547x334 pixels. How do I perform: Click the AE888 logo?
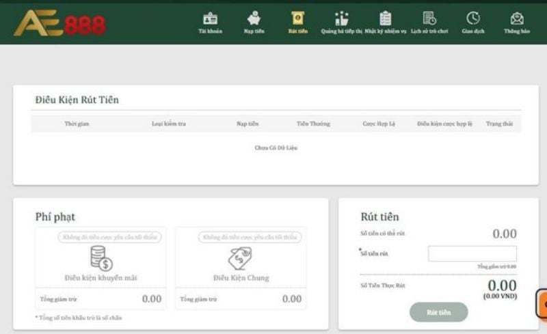[x=60, y=23]
